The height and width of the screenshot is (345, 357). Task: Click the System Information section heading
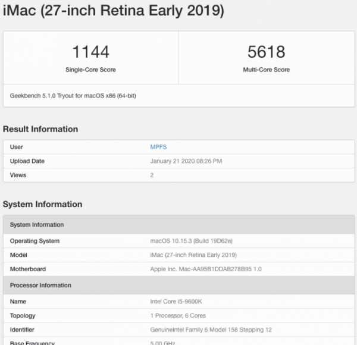[x=42, y=204]
